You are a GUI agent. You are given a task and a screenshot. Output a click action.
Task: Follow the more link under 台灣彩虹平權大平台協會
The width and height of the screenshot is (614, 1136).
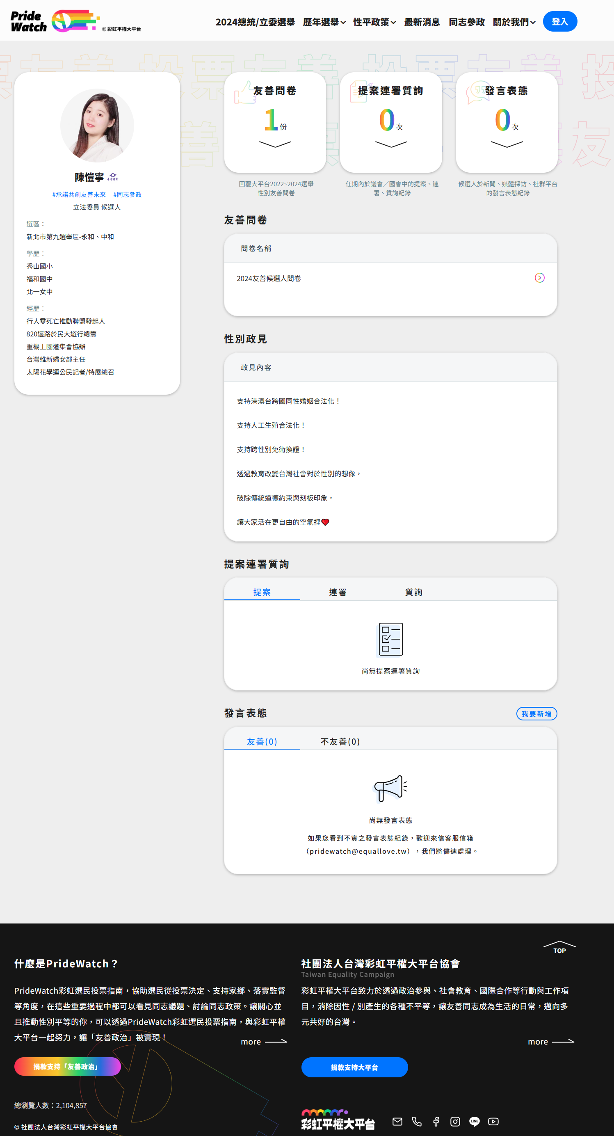[x=551, y=1042]
